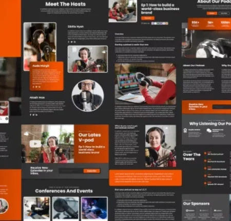Click the Subscribe button

(x=92, y=171)
